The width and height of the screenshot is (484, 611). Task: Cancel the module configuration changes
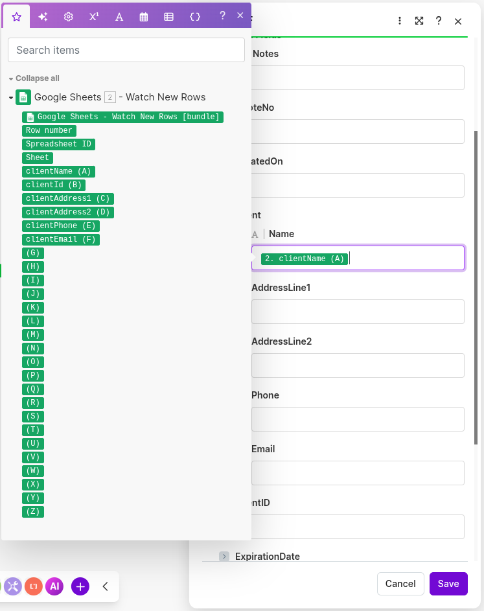[400, 583]
